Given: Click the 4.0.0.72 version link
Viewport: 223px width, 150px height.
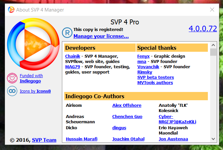Looking at the screenshot, I should tap(203, 29).
